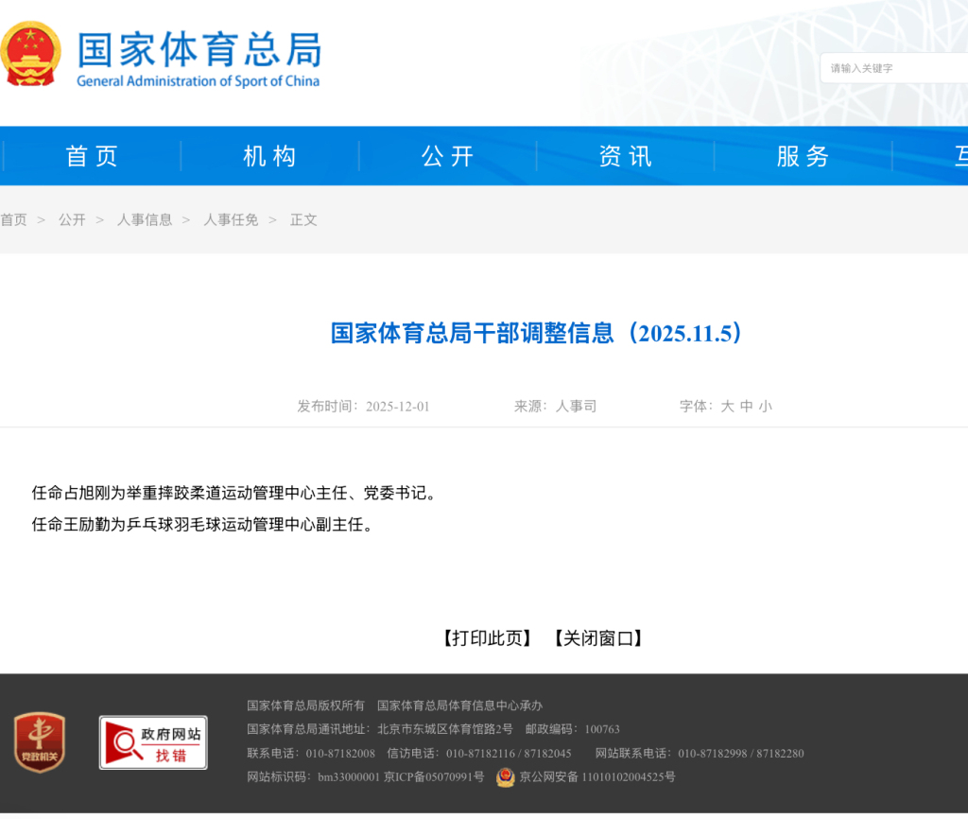Click the 人事信息 breadcrumb link
Image resolution: width=968 pixels, height=819 pixels.
point(144,218)
